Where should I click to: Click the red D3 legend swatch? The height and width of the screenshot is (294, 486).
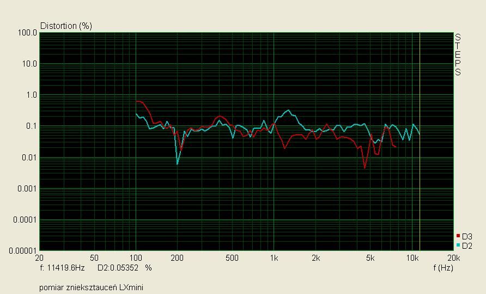pos(458,236)
